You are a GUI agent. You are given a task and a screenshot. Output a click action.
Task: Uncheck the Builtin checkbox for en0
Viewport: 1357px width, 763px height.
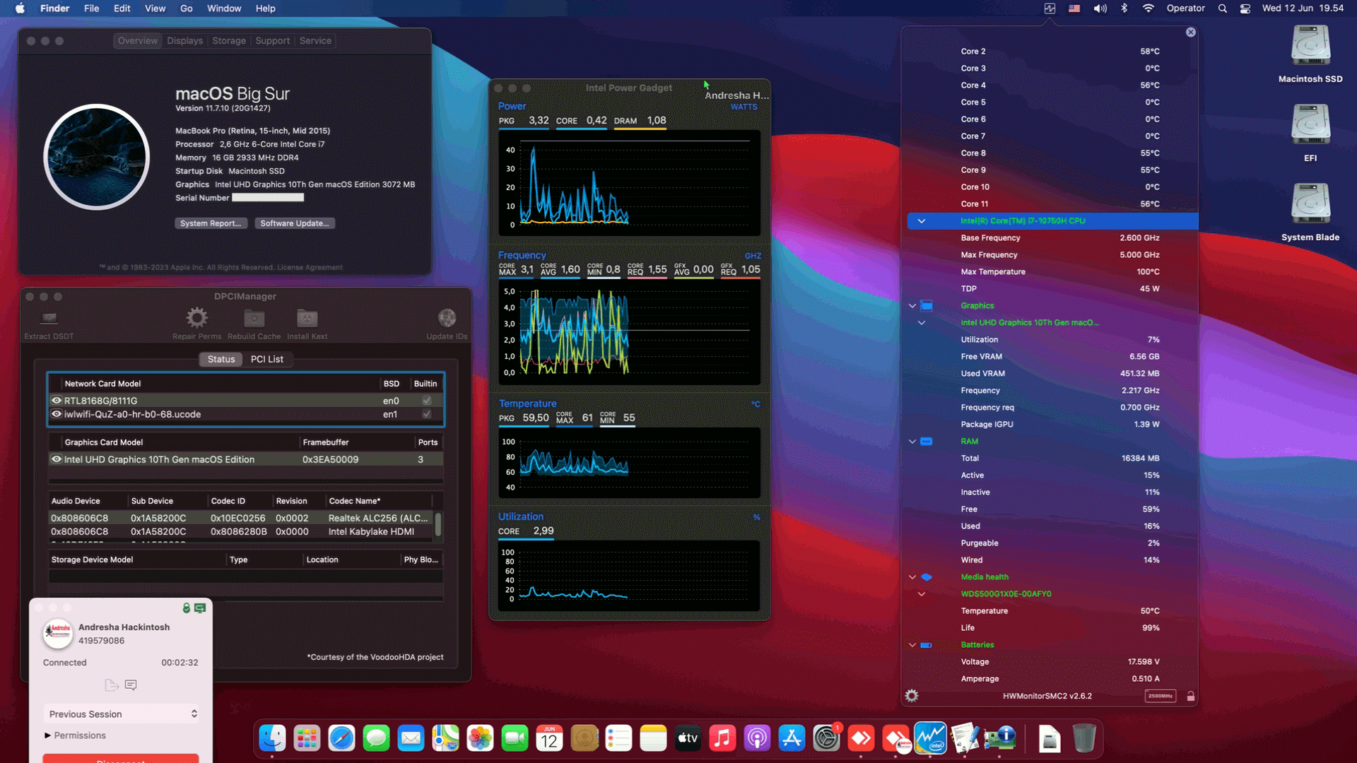click(x=425, y=401)
